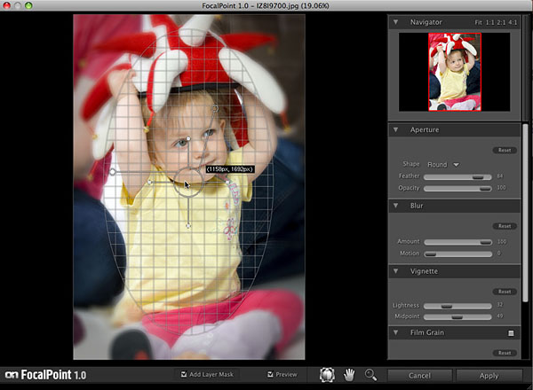Click the Navigator preview thumbnail

click(454, 72)
